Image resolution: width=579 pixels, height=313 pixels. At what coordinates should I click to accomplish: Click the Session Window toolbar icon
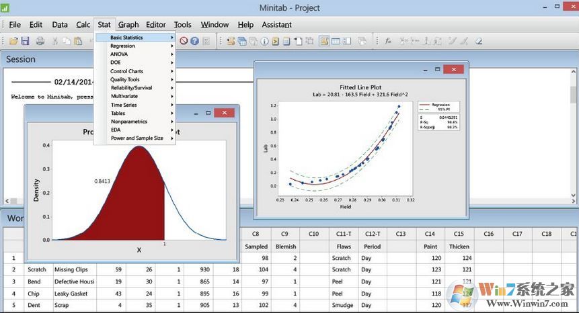(324, 41)
